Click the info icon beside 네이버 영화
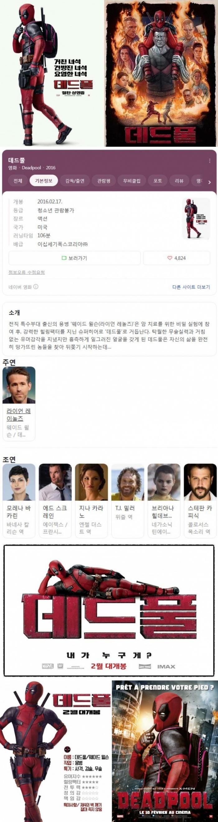Viewport: 218px width, 822px height. click(36, 287)
